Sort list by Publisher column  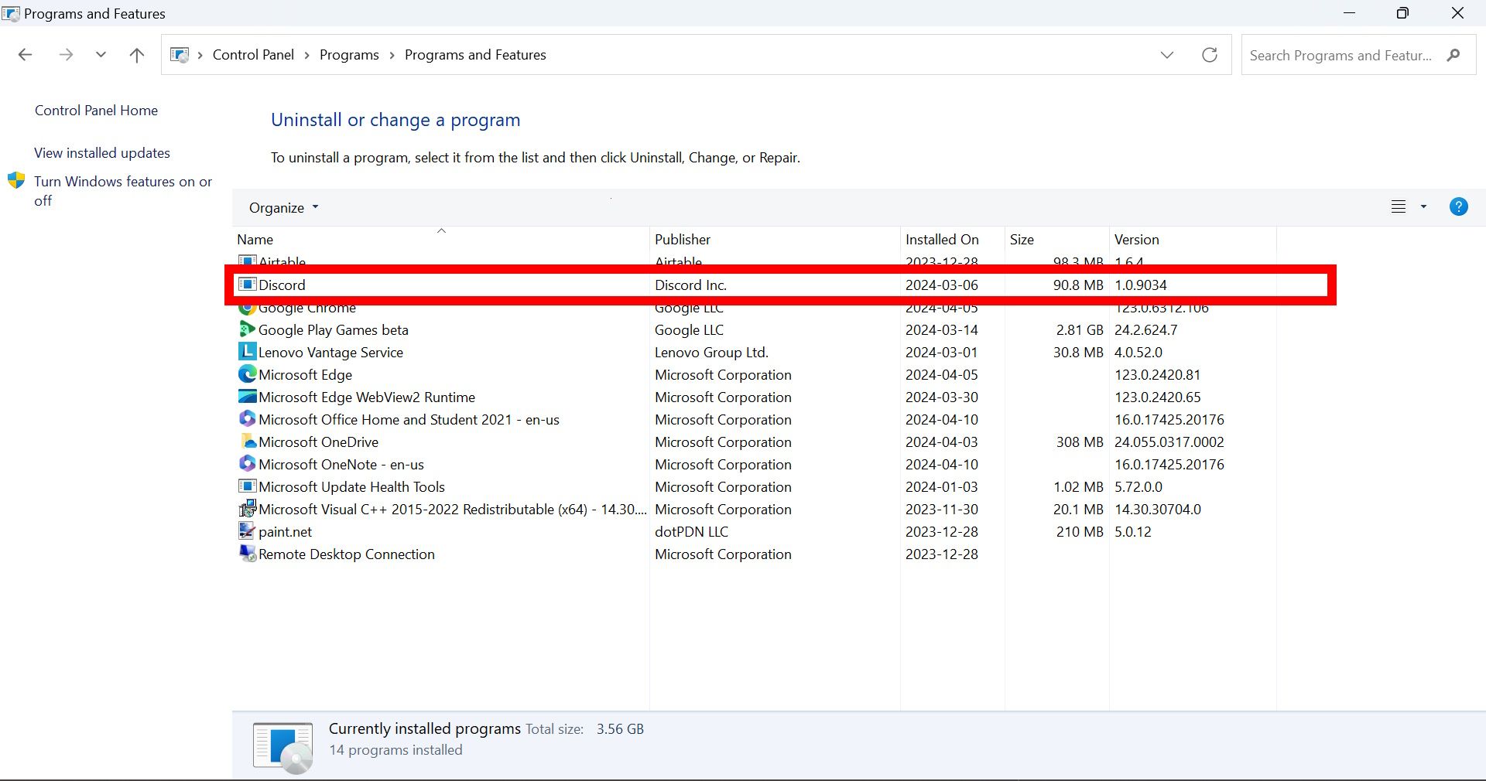click(682, 240)
